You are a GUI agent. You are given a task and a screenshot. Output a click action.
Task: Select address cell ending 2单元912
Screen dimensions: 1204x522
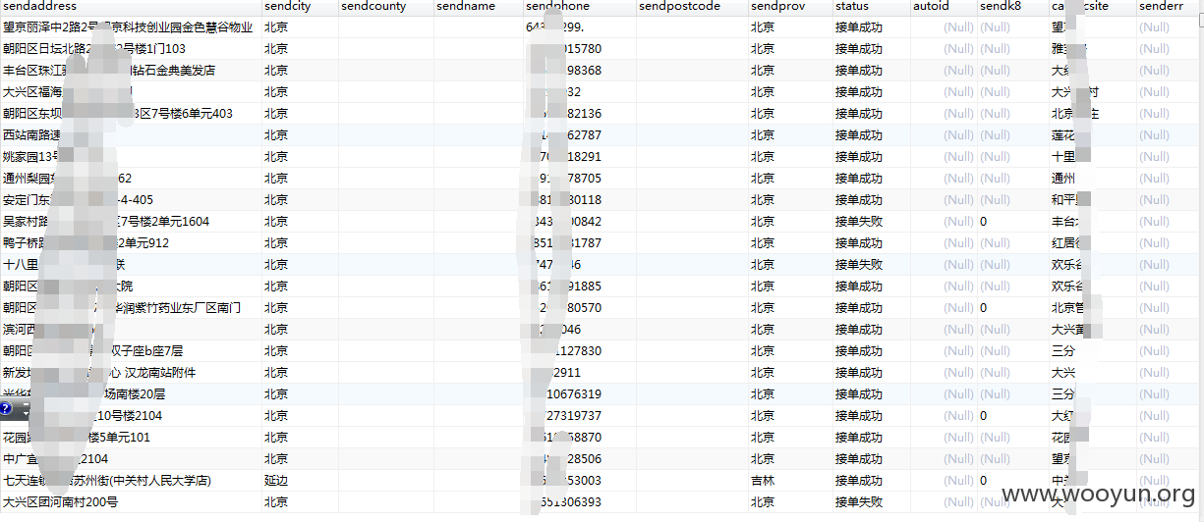click(x=130, y=242)
